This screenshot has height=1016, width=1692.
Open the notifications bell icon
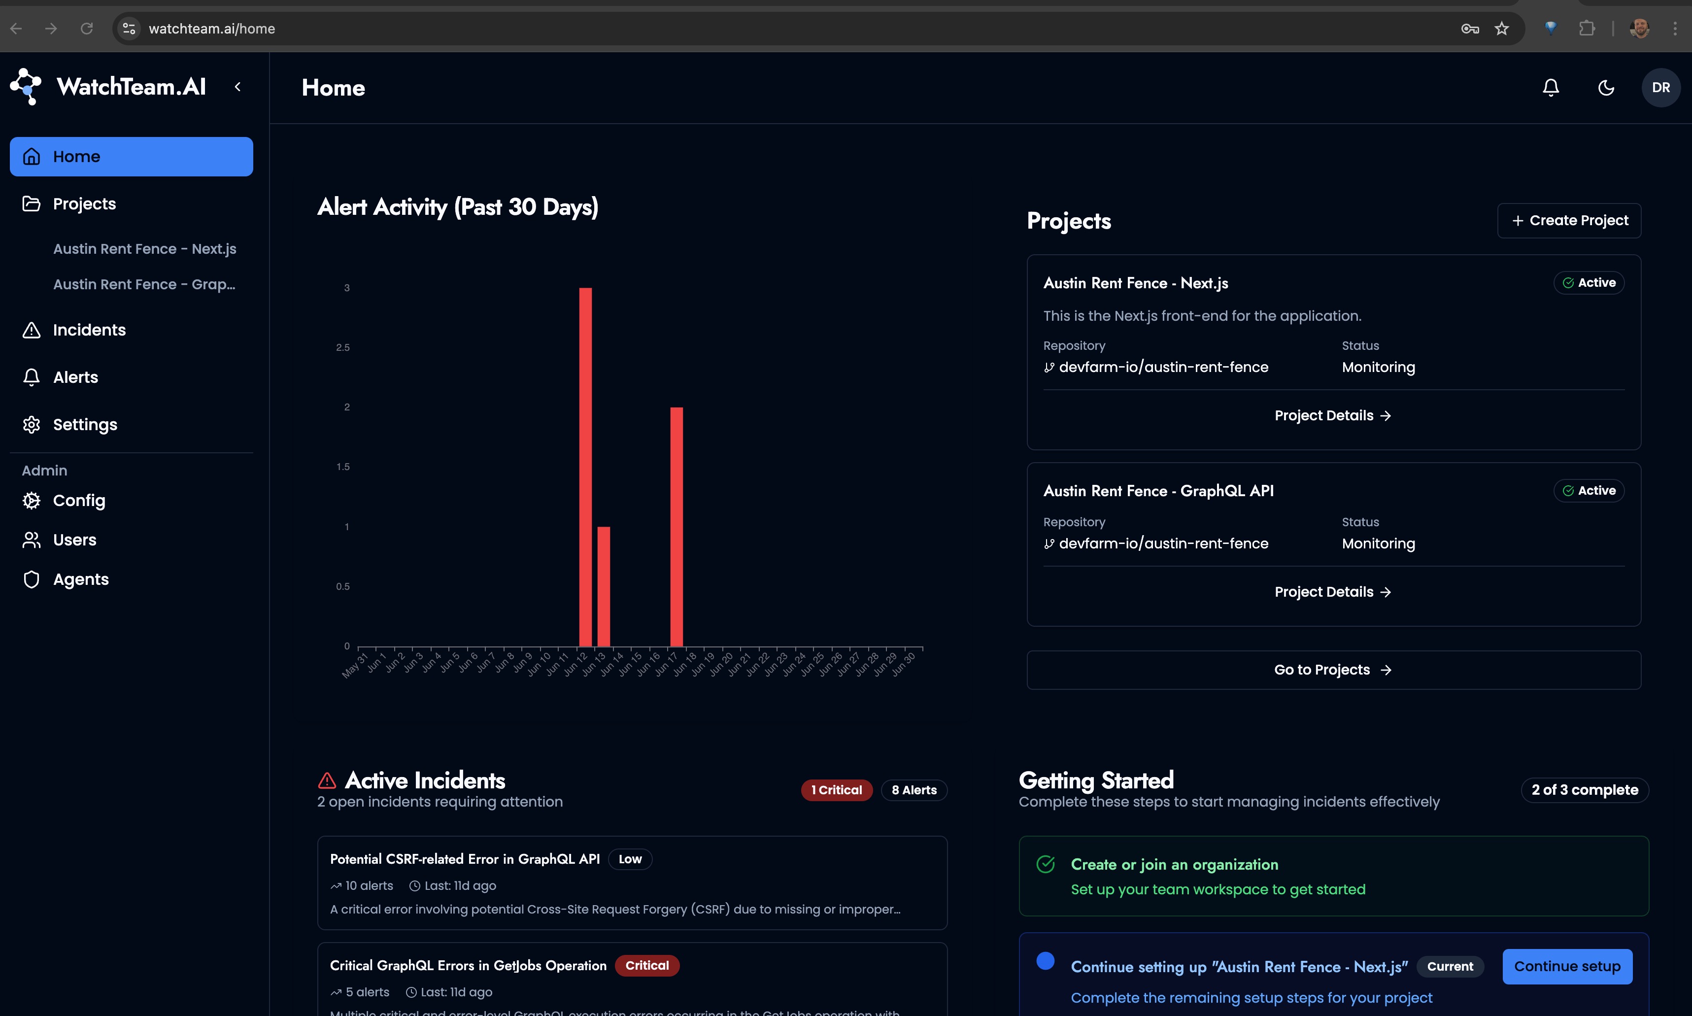click(x=1550, y=88)
